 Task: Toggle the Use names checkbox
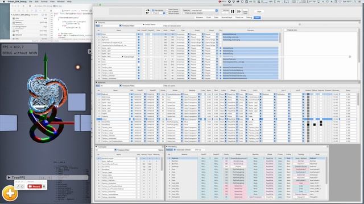tap(153, 10)
